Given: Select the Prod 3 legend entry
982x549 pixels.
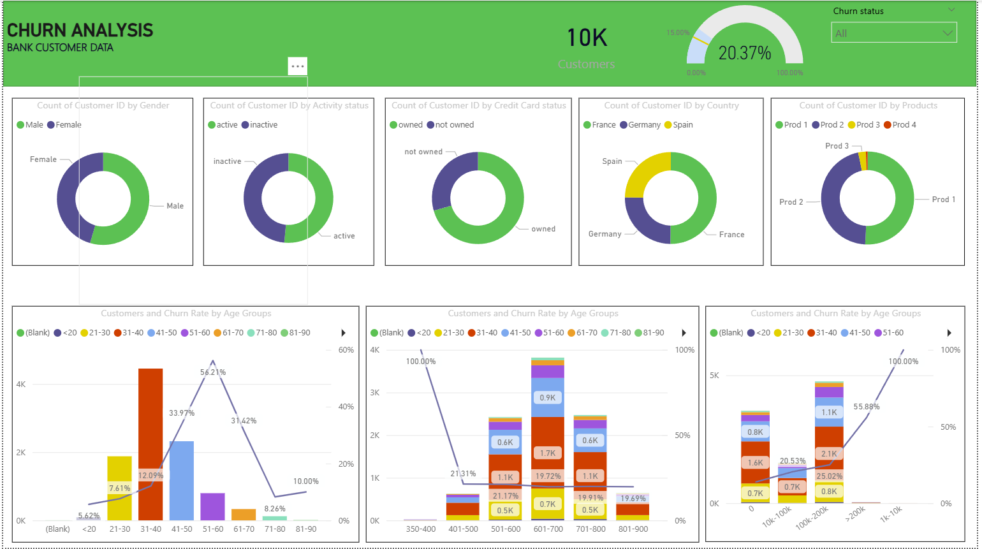Looking at the screenshot, I should pos(864,125).
